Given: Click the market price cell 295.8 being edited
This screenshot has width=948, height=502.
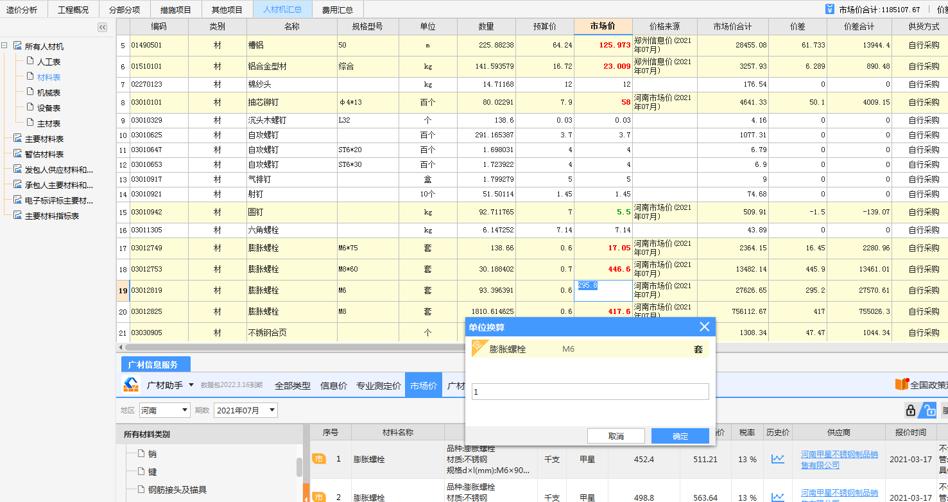Looking at the screenshot, I should [x=603, y=291].
